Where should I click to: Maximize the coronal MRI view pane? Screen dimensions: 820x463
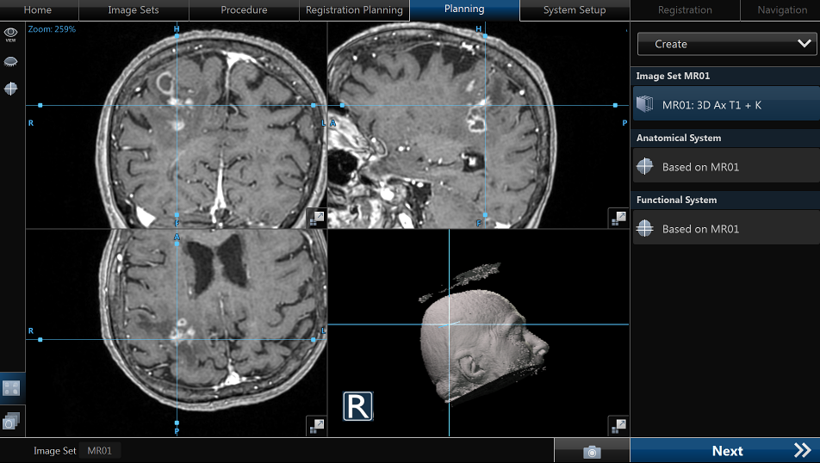tap(315, 218)
